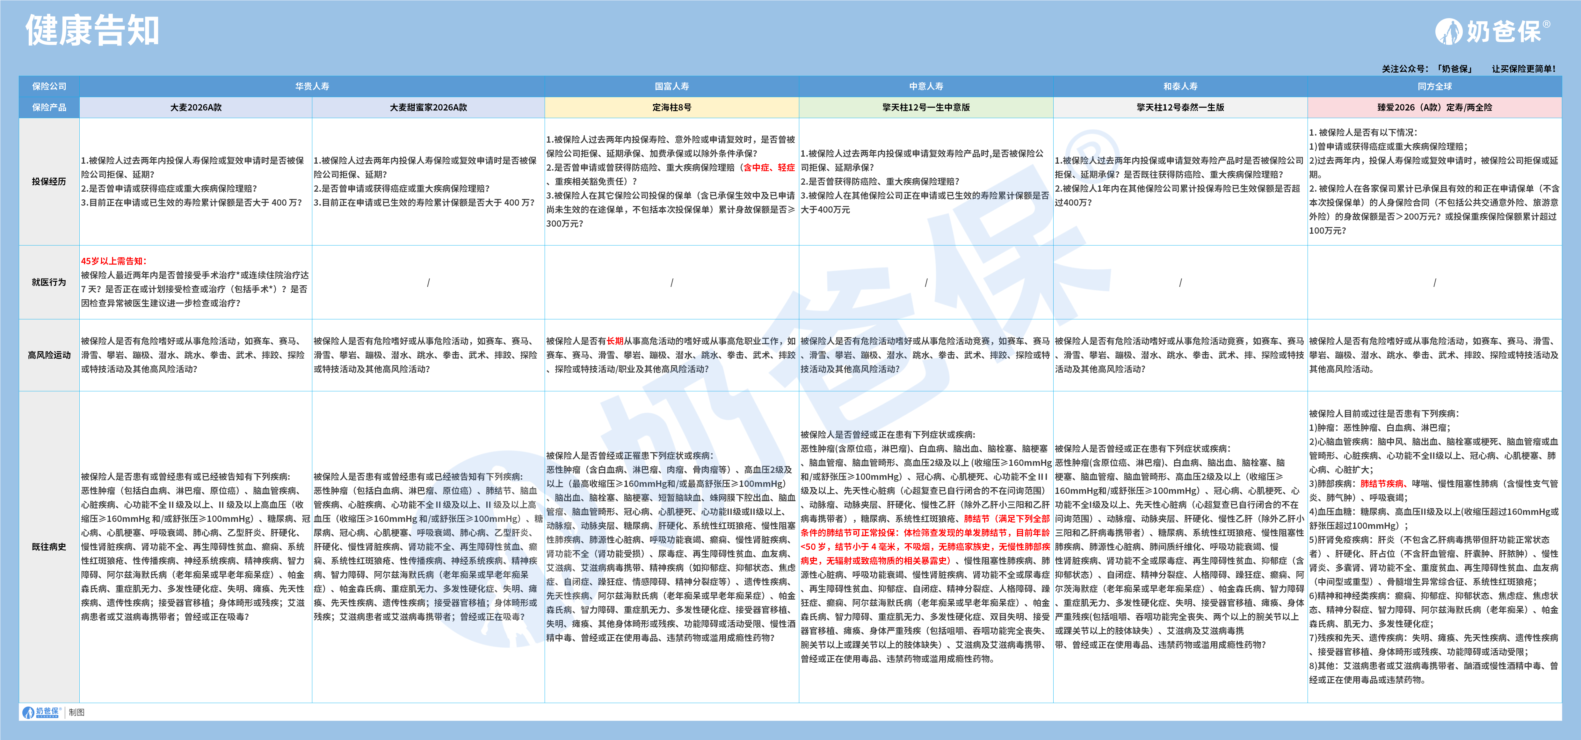Click 定海柱8号 投保经历 cell

671,181
